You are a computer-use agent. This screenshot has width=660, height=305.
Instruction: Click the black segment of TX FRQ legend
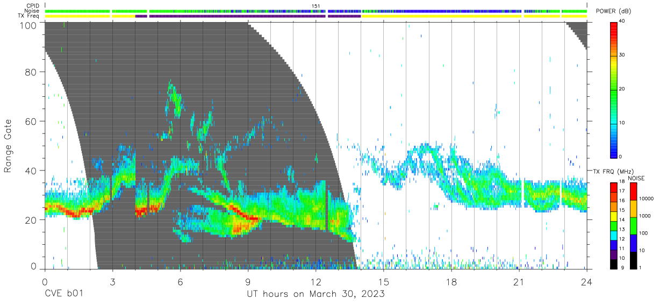coord(614,264)
